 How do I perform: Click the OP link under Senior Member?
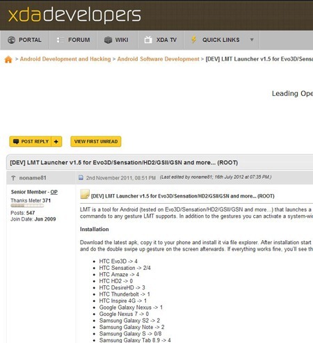54,192
